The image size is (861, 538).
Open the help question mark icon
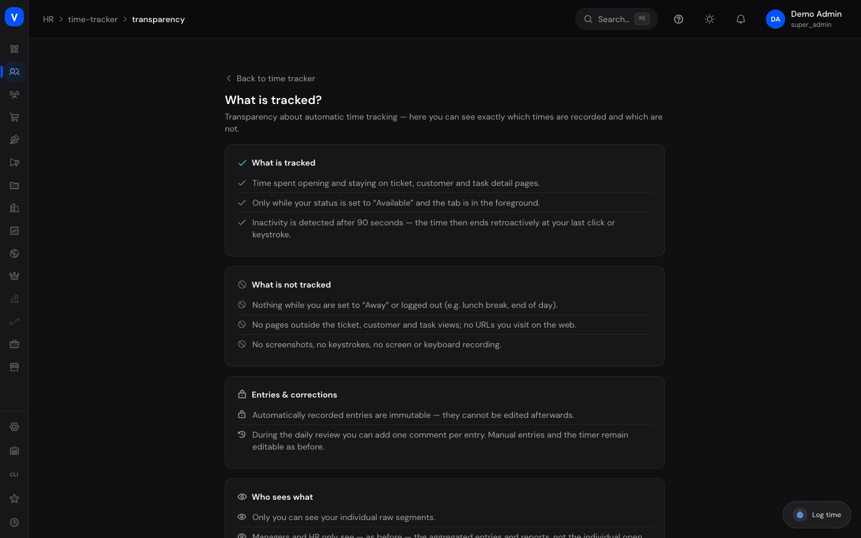(x=679, y=19)
